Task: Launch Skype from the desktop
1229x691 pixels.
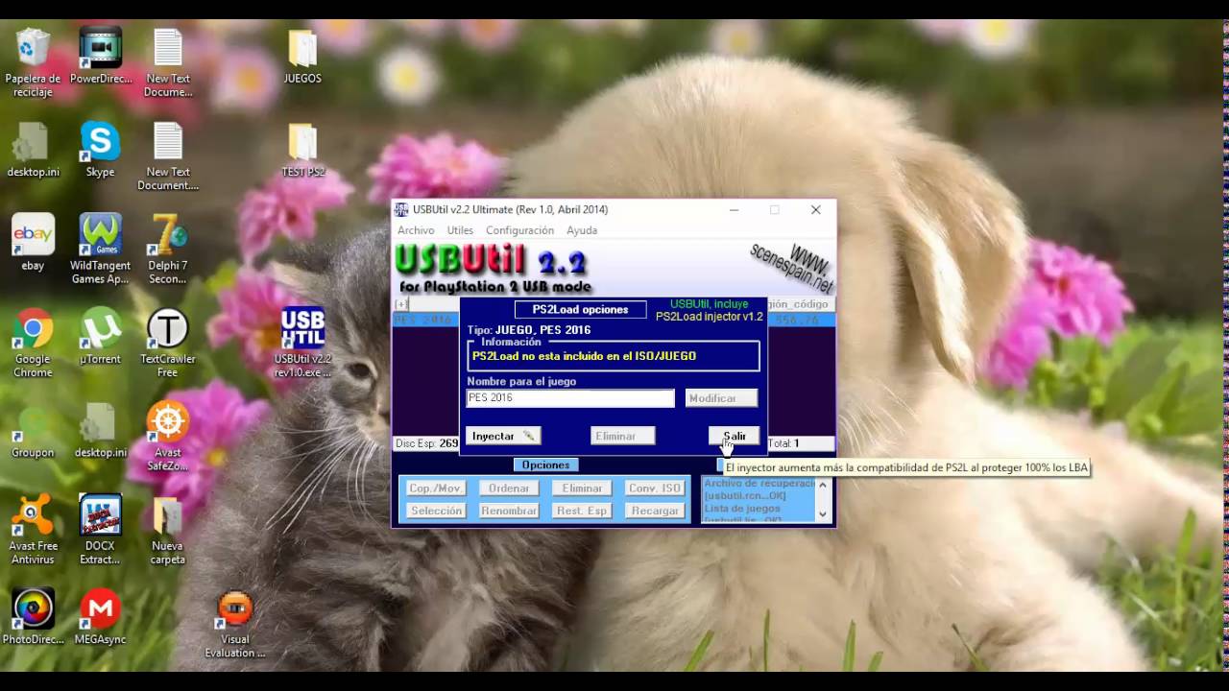Action: click(101, 150)
